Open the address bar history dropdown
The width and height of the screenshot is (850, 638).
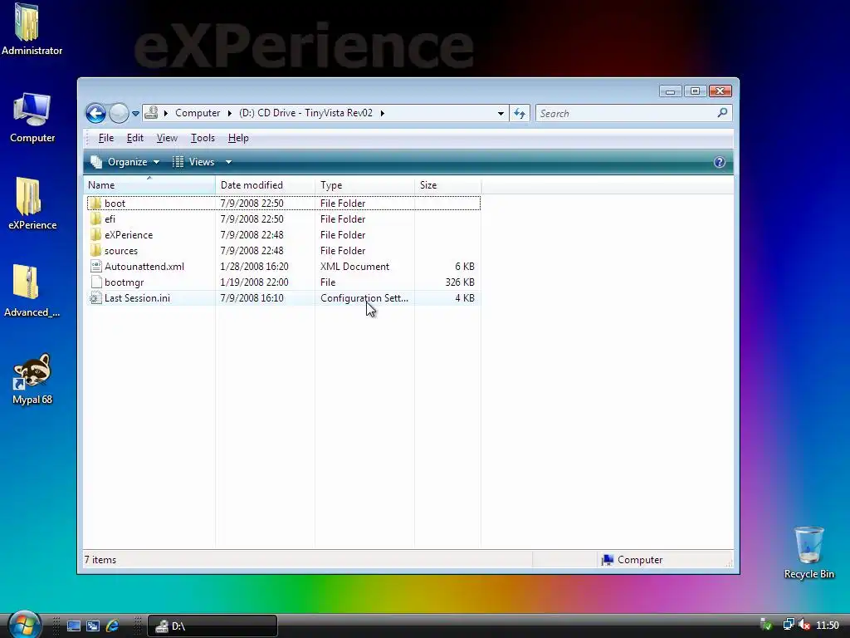click(x=501, y=113)
